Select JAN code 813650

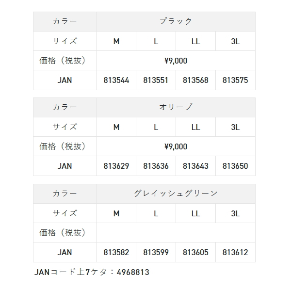click(x=235, y=166)
